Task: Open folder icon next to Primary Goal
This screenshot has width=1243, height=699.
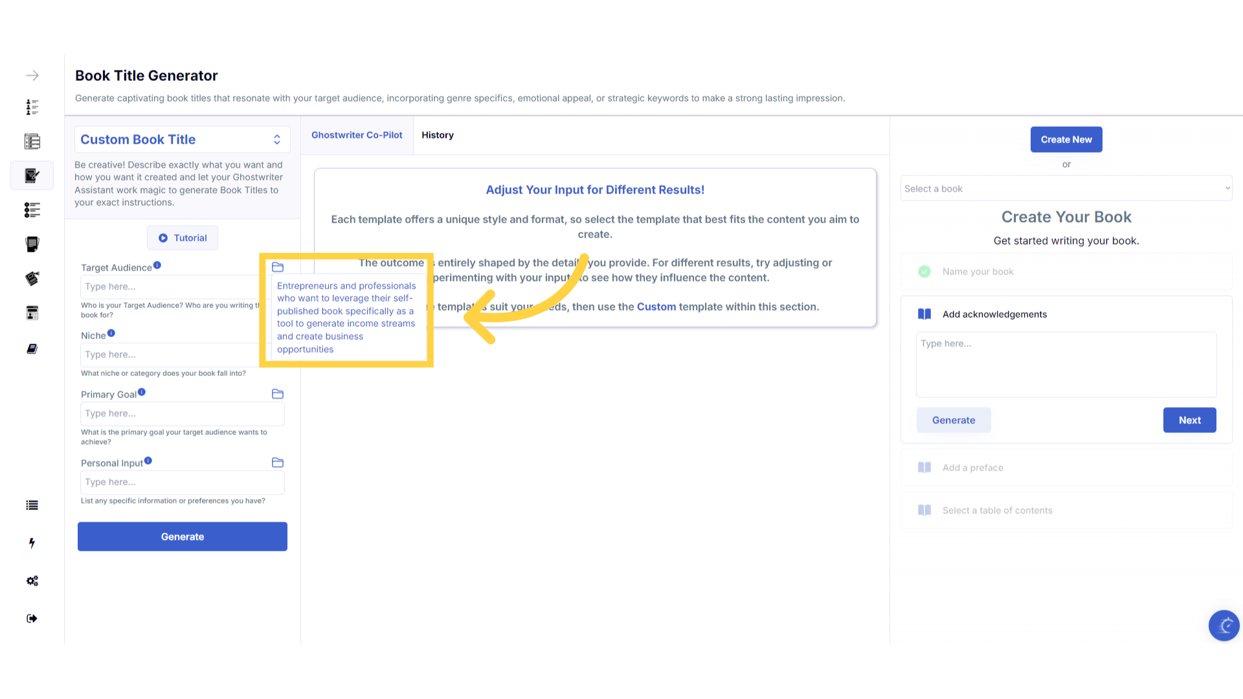Action: 278,394
